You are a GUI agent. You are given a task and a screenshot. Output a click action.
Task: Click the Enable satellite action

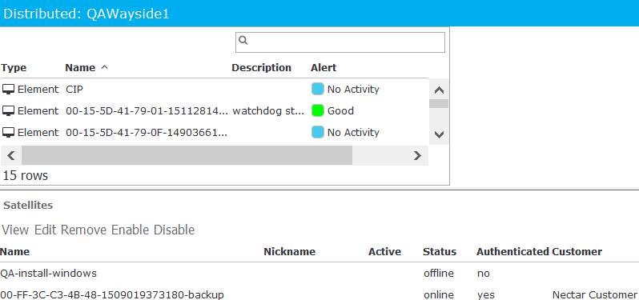[130, 230]
